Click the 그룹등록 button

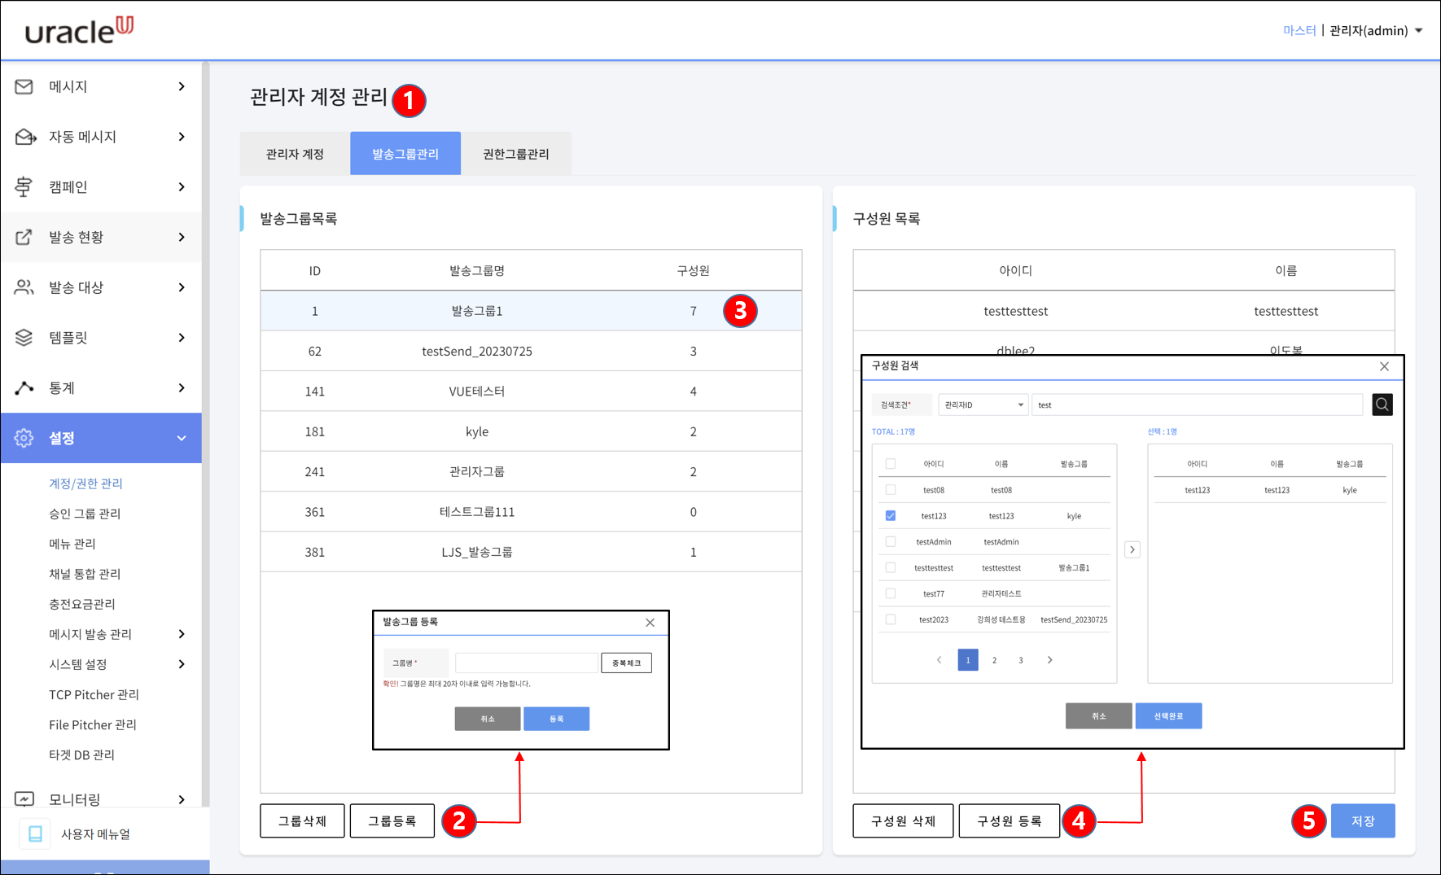(392, 820)
